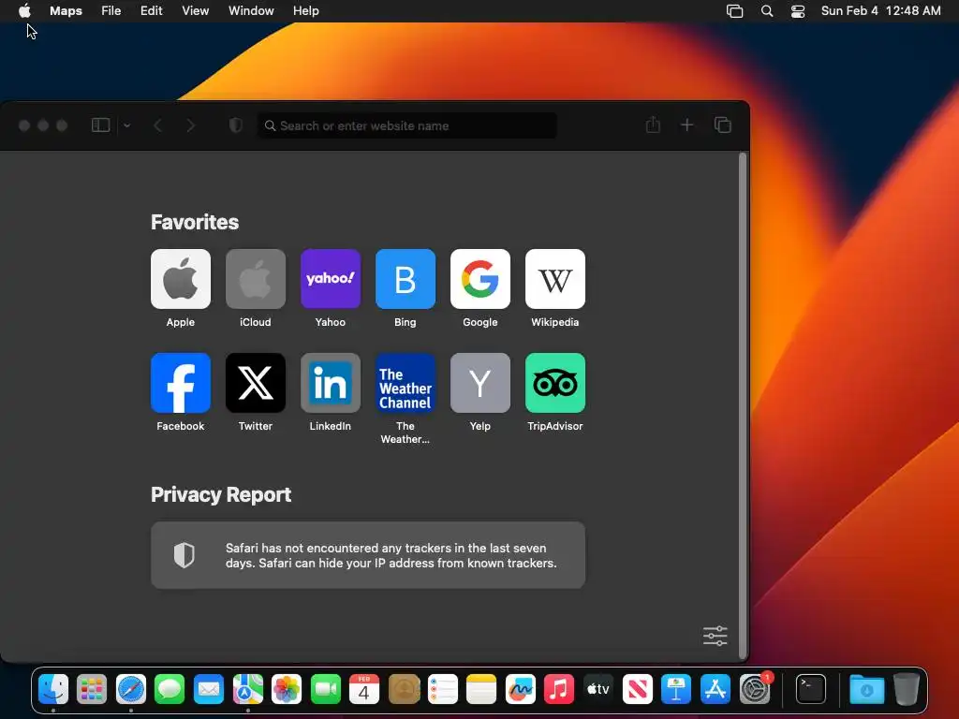Screen dimensions: 959x719
Task: Expand the tab group dropdown arrow
Action: coord(127,125)
